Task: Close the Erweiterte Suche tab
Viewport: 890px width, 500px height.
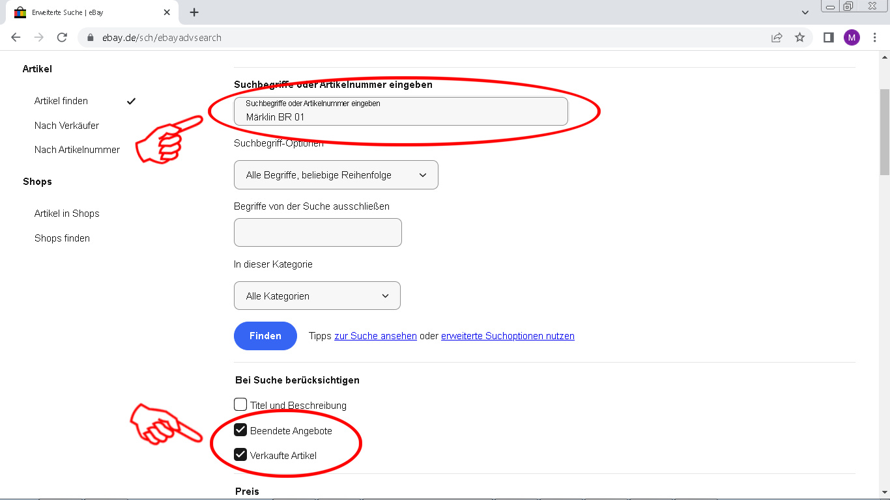Action: coord(167,12)
